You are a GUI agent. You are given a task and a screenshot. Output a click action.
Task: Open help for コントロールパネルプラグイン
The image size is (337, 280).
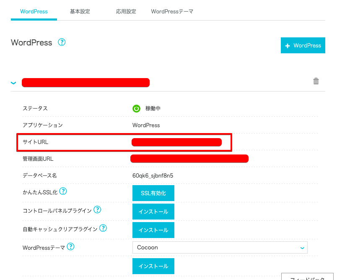97,209
